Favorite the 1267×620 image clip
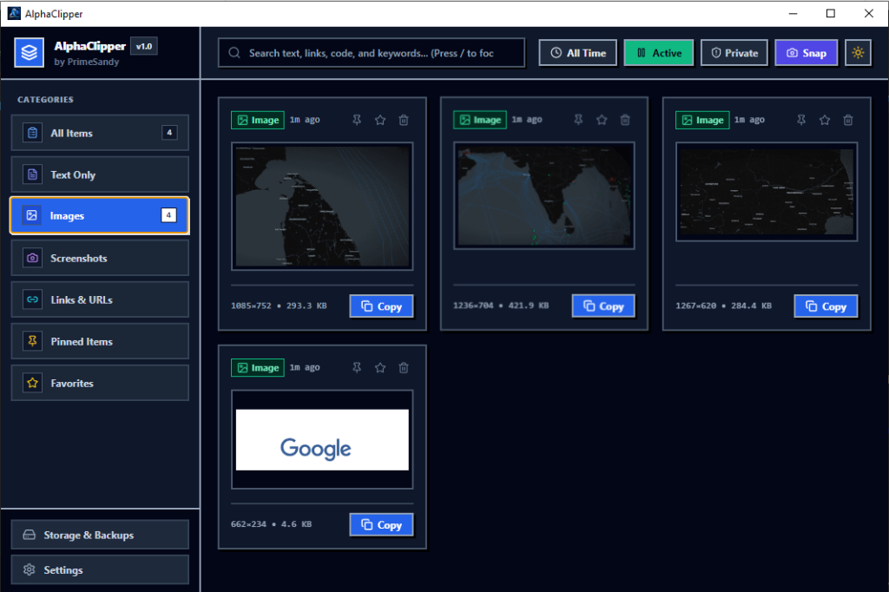The image size is (889, 592). (825, 120)
